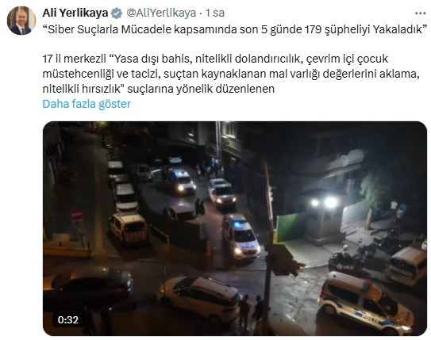Click the "1 sa" post timestamp
Screen dimensions: 431x340
(x=215, y=13)
